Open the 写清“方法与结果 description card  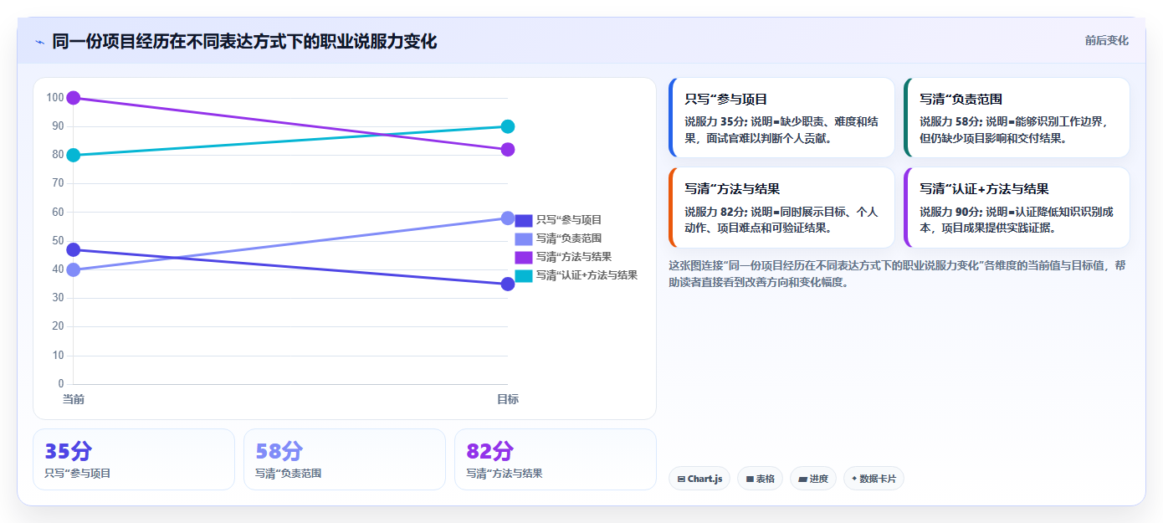click(781, 208)
